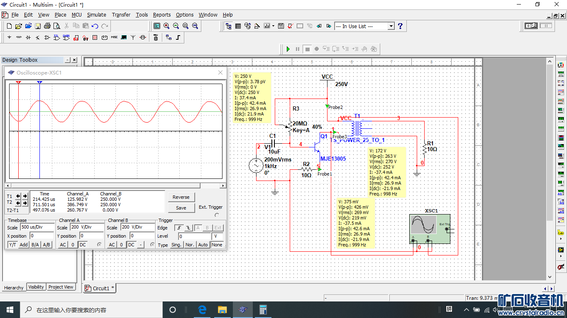This screenshot has height=318, width=567.
Task: Open the Trigger Level unit V dropdown
Action: click(218, 236)
